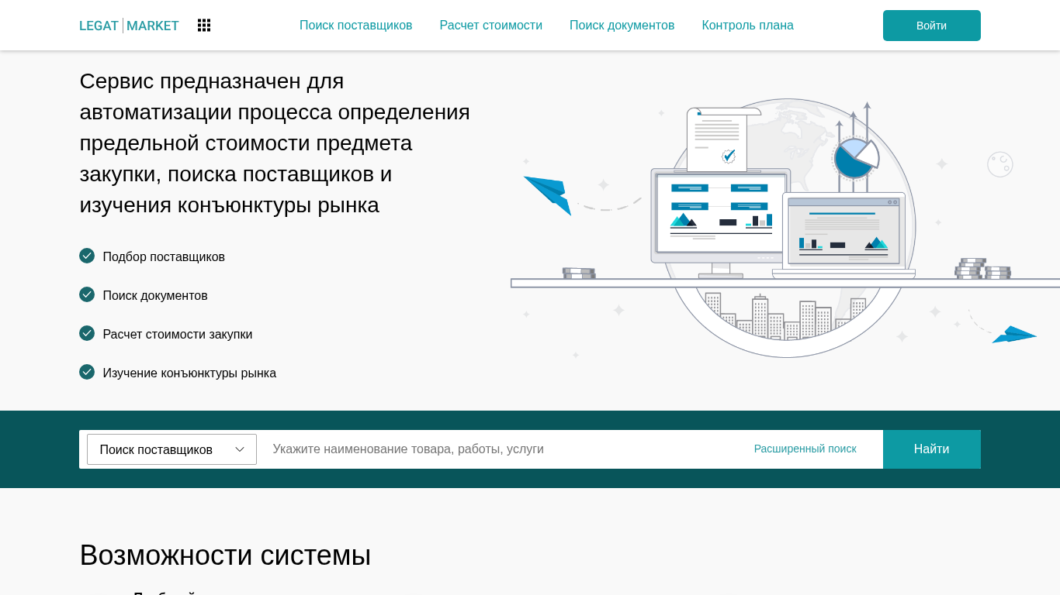The image size is (1060, 595).
Task: Expand the Поиск поставщиков search type dropdown
Action: pyautogui.click(x=171, y=449)
